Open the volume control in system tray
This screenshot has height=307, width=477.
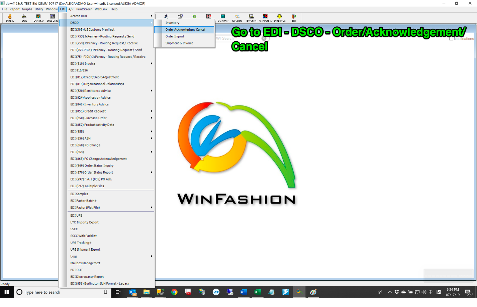pos(424,292)
